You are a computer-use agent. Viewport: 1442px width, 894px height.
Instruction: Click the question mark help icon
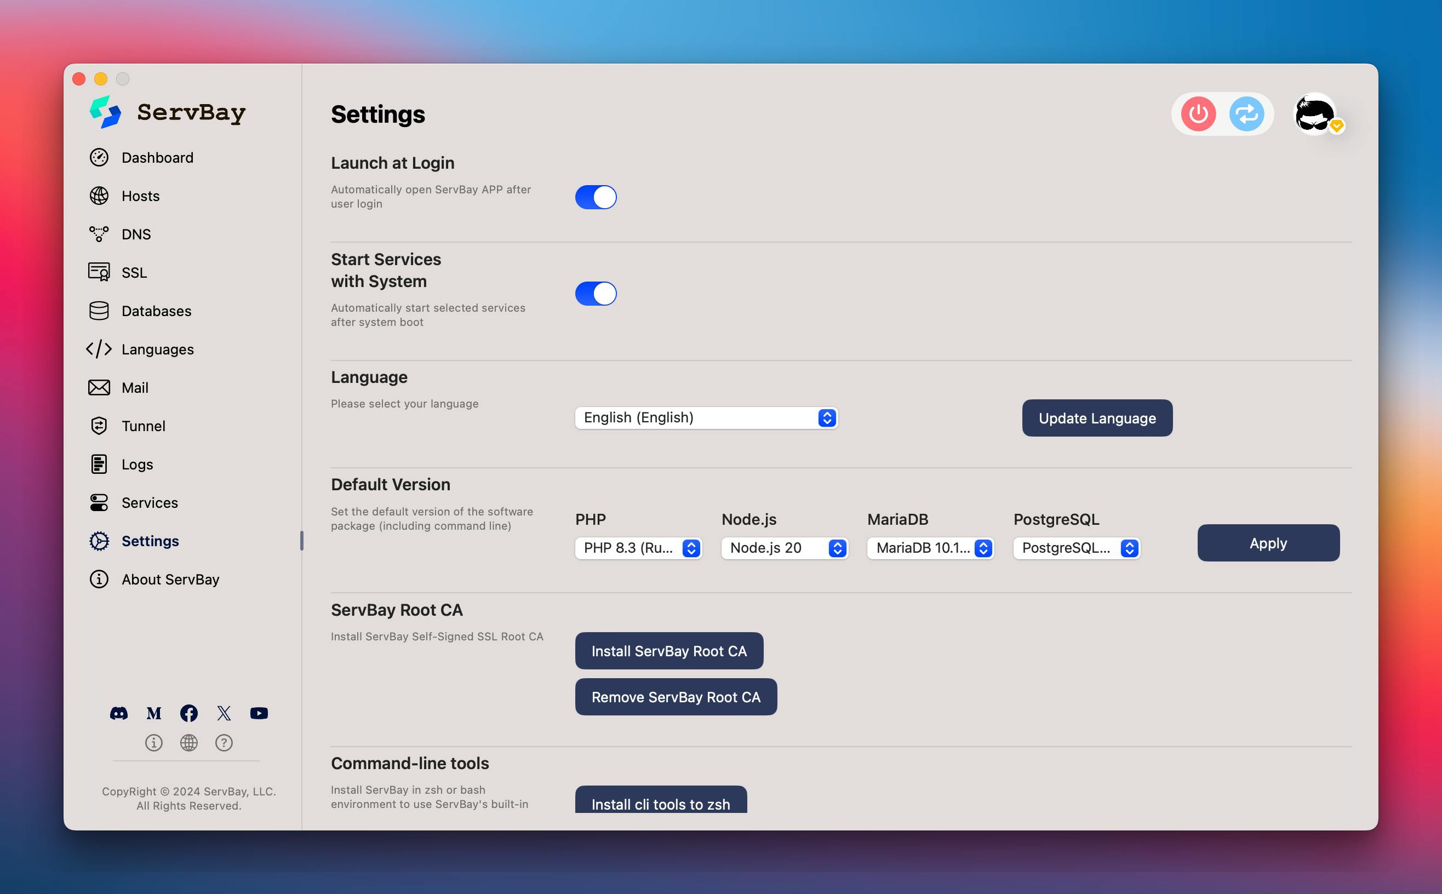point(224,743)
